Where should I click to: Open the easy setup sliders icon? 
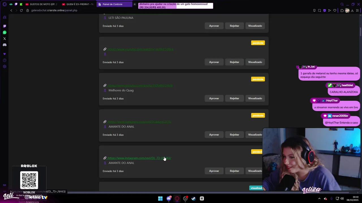pos(357,10)
